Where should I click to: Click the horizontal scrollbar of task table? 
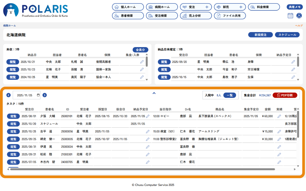pyautogui.click(x=142, y=169)
